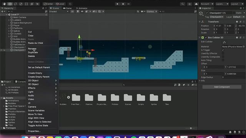Image resolution: width=246 pixels, height=138 pixels.
Task: Open Scripts folder thumbnail
Action: click(141, 100)
